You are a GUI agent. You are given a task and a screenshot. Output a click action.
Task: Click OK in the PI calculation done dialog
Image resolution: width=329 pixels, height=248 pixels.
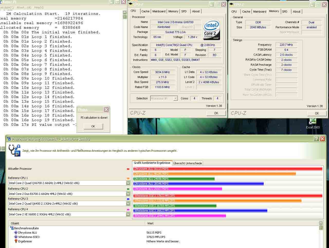tap(93, 126)
